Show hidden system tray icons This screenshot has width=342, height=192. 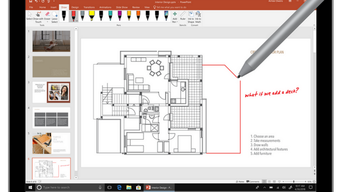point(265,188)
